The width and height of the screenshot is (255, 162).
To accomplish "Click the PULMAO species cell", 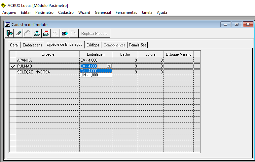I will pos(48,66).
